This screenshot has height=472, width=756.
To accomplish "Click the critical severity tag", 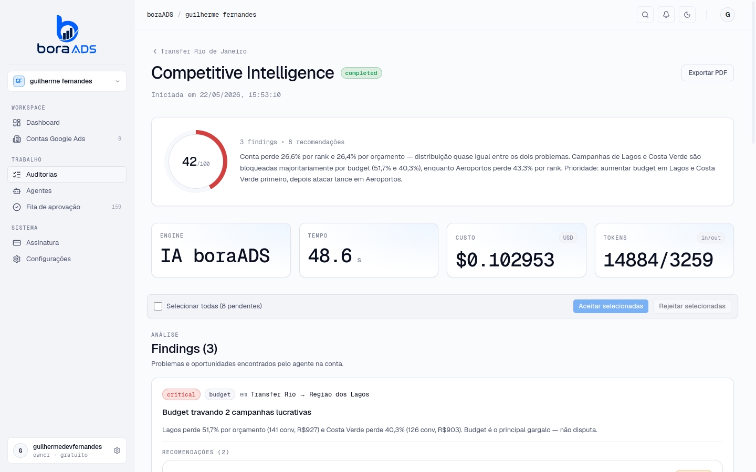I will click(181, 394).
